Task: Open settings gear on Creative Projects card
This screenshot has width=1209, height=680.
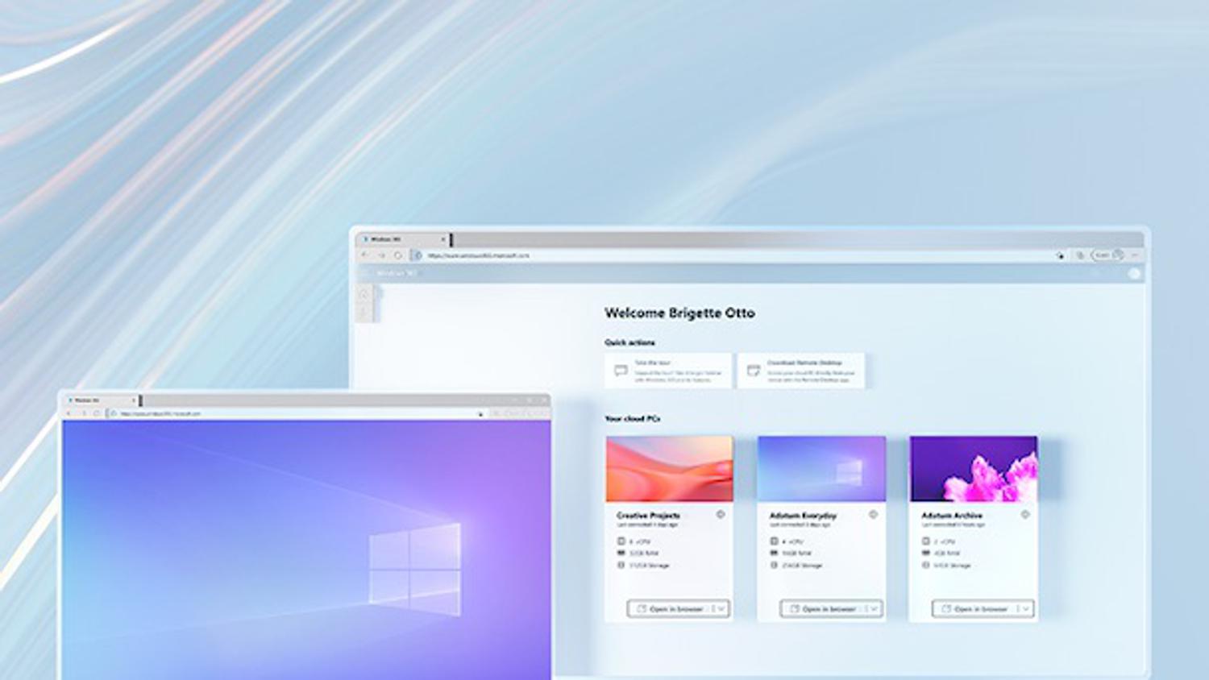Action: [x=721, y=514]
